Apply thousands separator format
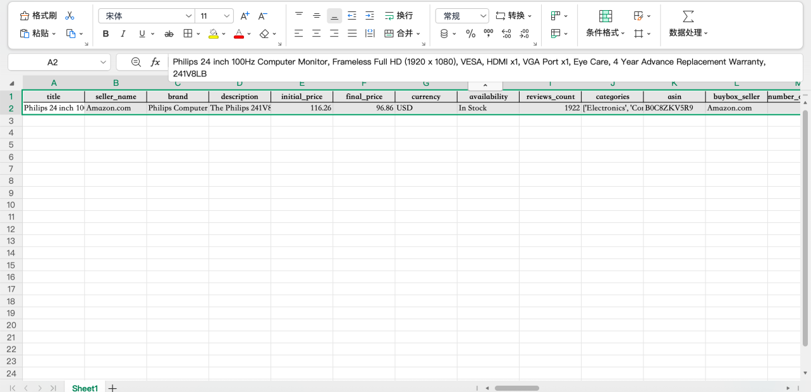 coord(488,33)
